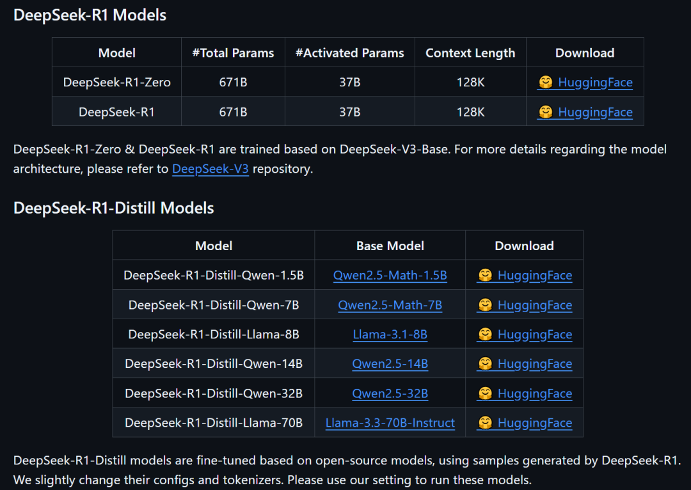Open HuggingFace link for DeepSeek-R1-Distill-Qwen-7B

coord(525,305)
